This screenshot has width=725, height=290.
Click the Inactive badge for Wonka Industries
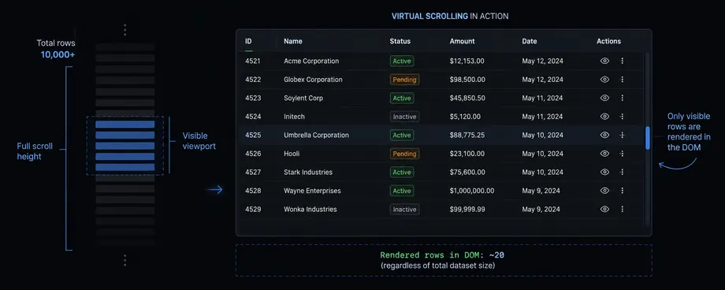tap(404, 209)
